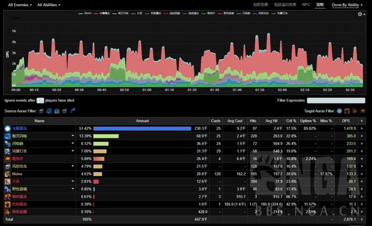The height and width of the screenshot is (226, 372).
Task: Sort table by the Uptime % column header
Action: [x=308, y=121]
